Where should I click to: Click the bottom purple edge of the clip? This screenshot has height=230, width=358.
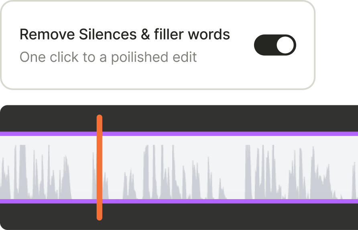201,201
